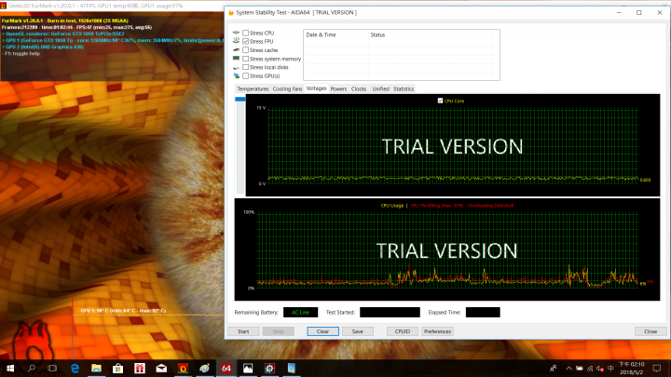Click the AIDA64 flame title bar icon
Screen dimensions: 671x377
[x=231, y=12]
